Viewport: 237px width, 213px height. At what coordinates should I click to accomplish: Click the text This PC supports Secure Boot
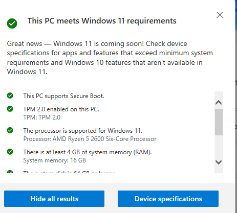coord(63,96)
